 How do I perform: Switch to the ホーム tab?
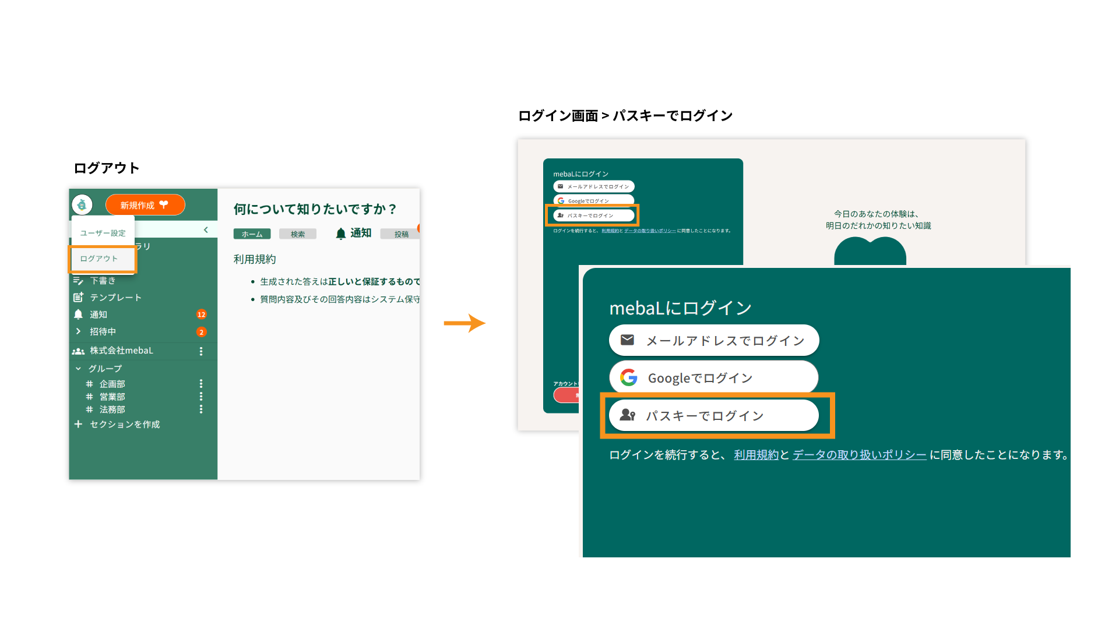[x=252, y=234]
